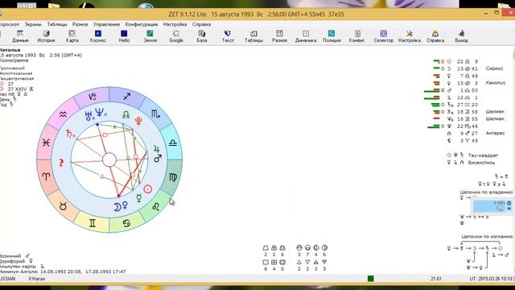Click the Moon glyph in the chart
Viewport: 515px width, 290px height.
[117, 207]
